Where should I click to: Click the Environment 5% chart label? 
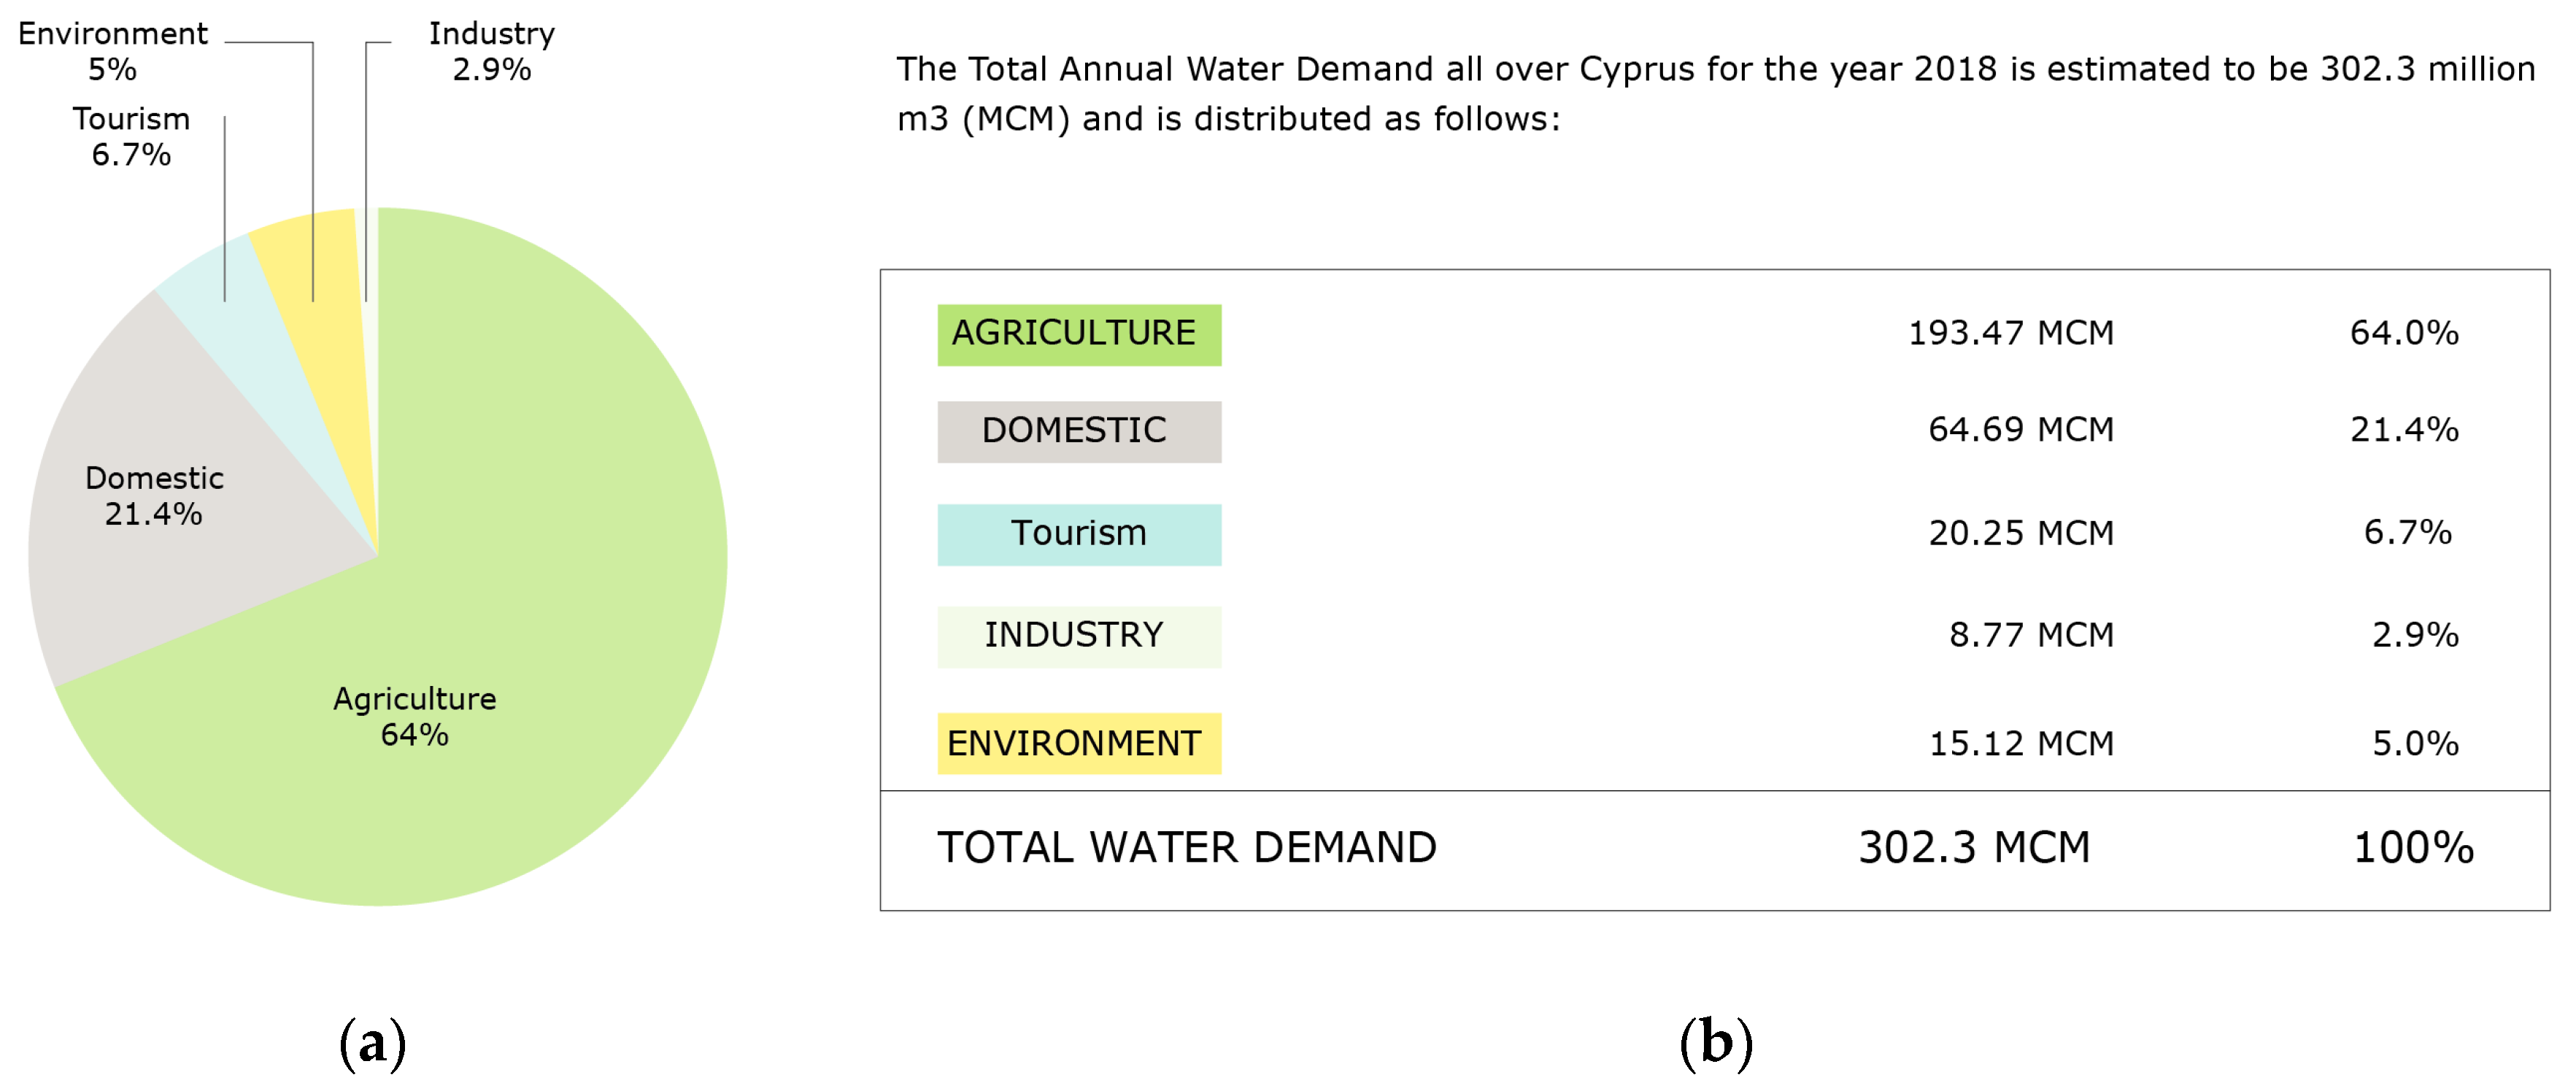pyautogui.click(x=112, y=51)
